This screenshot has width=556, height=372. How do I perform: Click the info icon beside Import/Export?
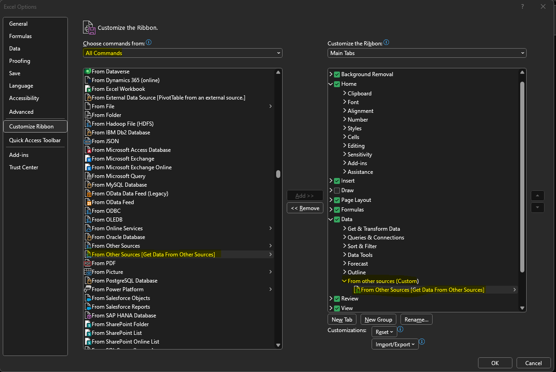coord(422,342)
